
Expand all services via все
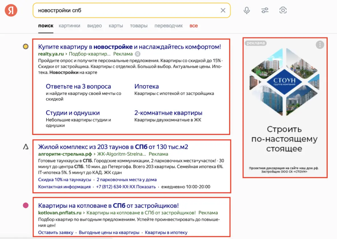tap(194, 26)
